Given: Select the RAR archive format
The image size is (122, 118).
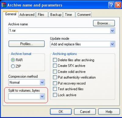Looking at the screenshot, I should point(13,60).
